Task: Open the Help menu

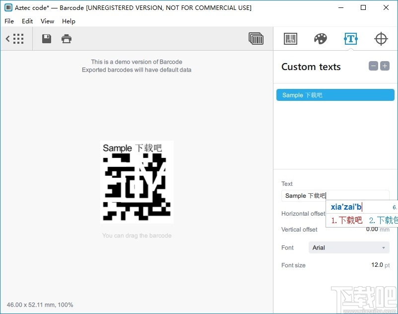Action: tap(68, 21)
